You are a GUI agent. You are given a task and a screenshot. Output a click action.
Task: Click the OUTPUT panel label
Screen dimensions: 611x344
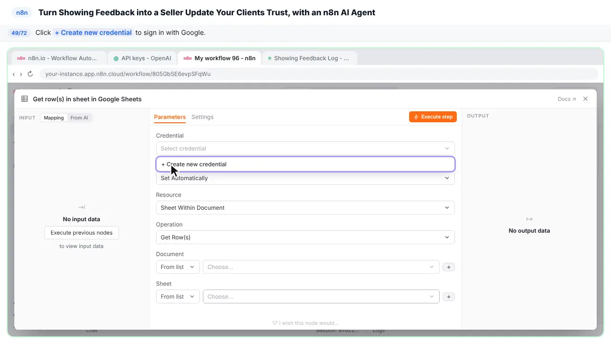[x=478, y=116]
